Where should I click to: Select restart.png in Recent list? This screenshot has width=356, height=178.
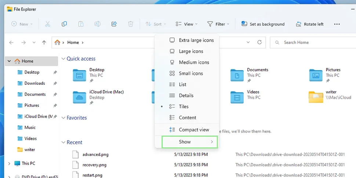click(92, 175)
